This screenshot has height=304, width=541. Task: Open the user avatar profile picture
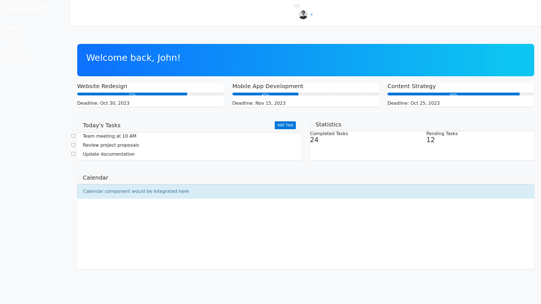[303, 14]
